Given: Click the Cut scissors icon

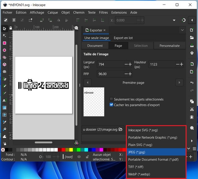Looking at the screenshot, I should coord(192,109).
